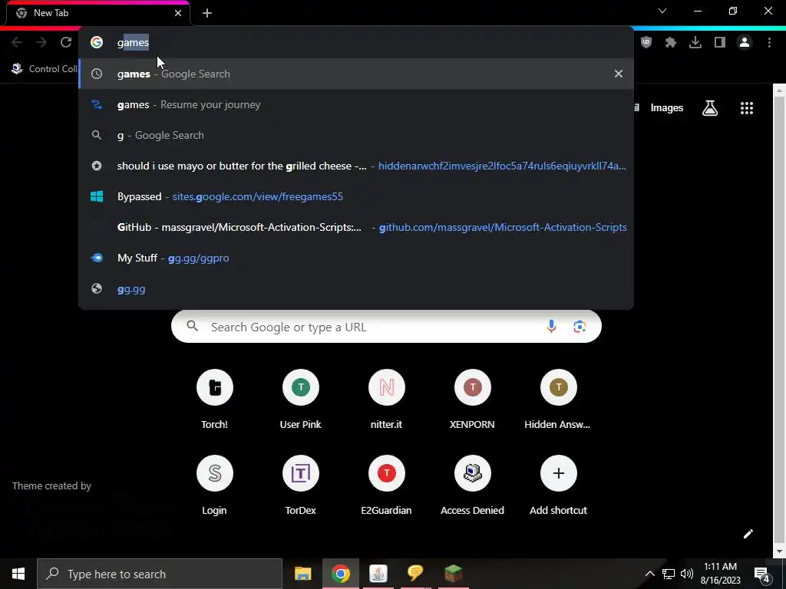The image size is (786, 589).
Task: Select 'games - Resume your journey' suggestion
Action: pos(356,104)
